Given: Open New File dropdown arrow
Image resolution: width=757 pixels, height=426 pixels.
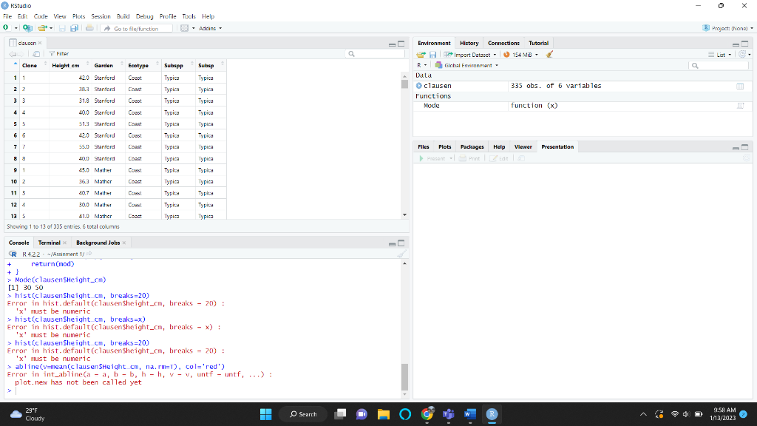Looking at the screenshot, I should click(16, 28).
